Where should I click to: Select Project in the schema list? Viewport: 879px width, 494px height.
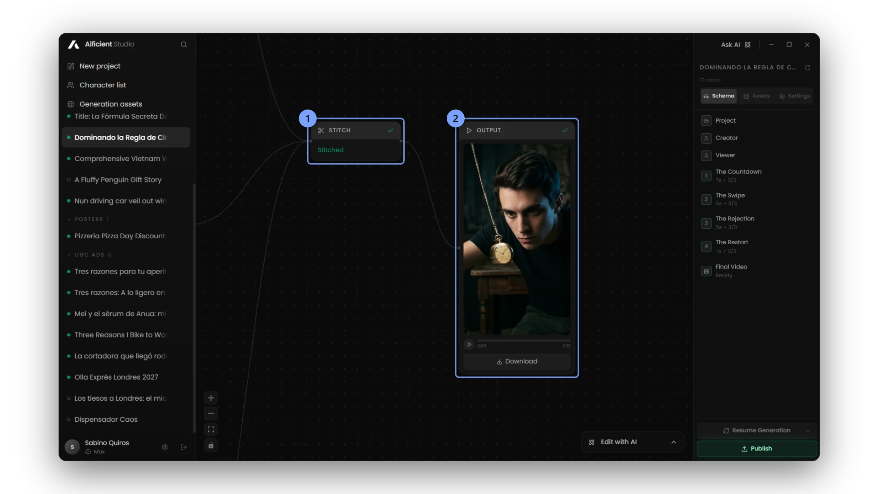coord(756,121)
